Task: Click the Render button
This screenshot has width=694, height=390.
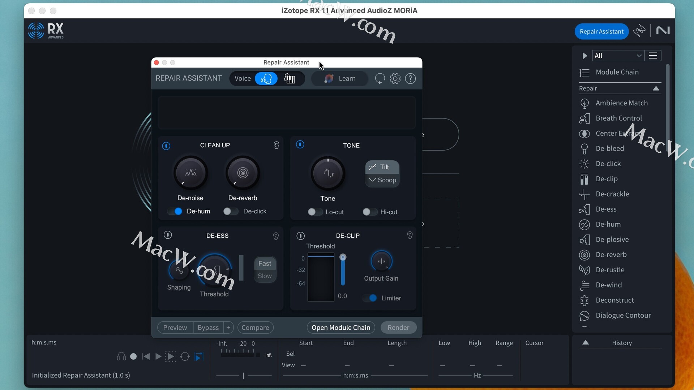Action: click(x=398, y=328)
